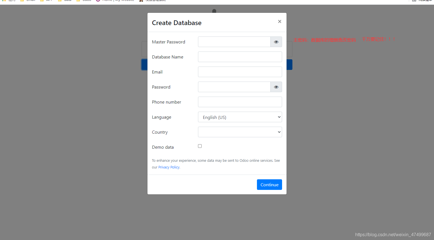Open the Language dropdown
The width and height of the screenshot is (434, 240).
240,117
